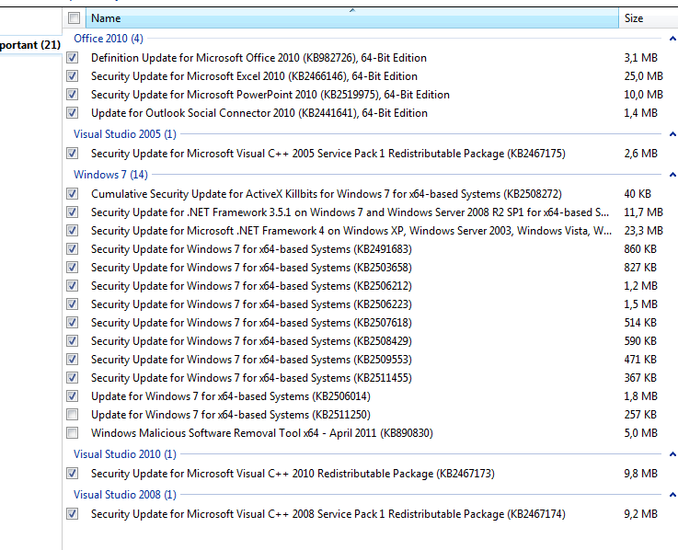Screen dimensions: 678x550
Task: Uncheck .NET Framework 4 security update
Action: click(72, 231)
